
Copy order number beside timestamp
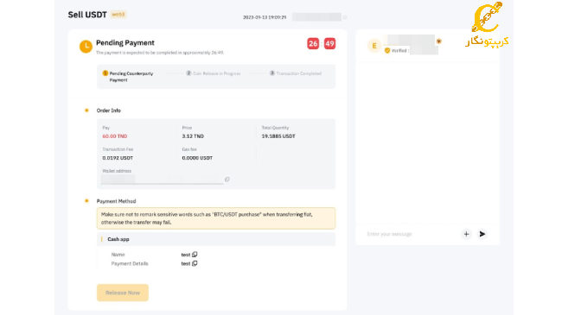[345, 16]
